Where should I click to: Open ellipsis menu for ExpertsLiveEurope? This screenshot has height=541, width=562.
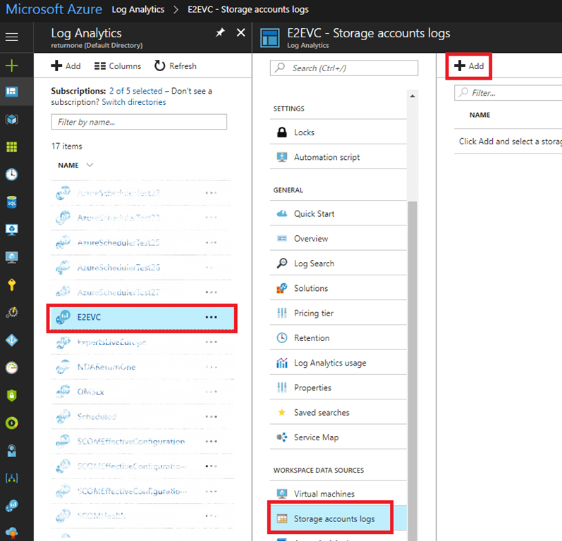click(211, 342)
